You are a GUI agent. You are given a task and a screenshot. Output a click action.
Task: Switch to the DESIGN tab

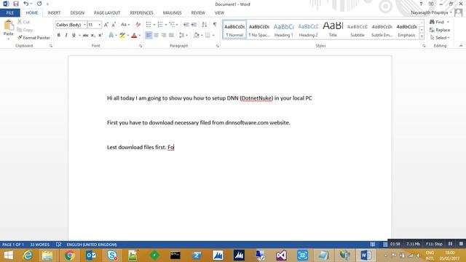click(77, 13)
